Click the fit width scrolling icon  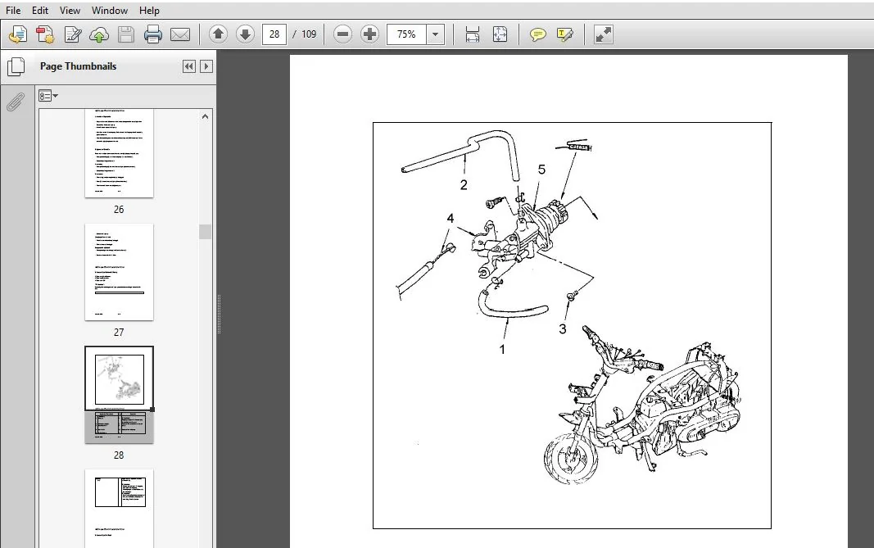click(x=472, y=34)
